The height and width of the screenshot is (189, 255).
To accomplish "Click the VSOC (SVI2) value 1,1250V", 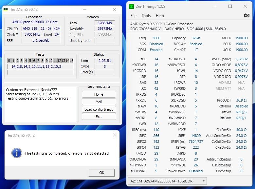I will (x=241, y=59).
